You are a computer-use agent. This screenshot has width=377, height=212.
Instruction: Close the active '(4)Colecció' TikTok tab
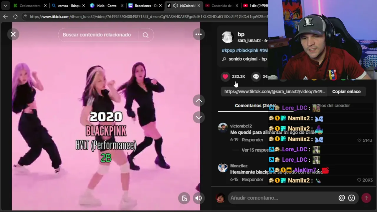click(199, 6)
